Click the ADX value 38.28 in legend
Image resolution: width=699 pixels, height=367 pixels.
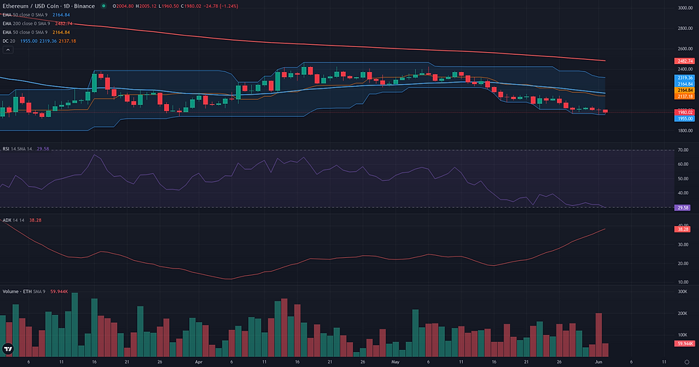(x=35, y=220)
